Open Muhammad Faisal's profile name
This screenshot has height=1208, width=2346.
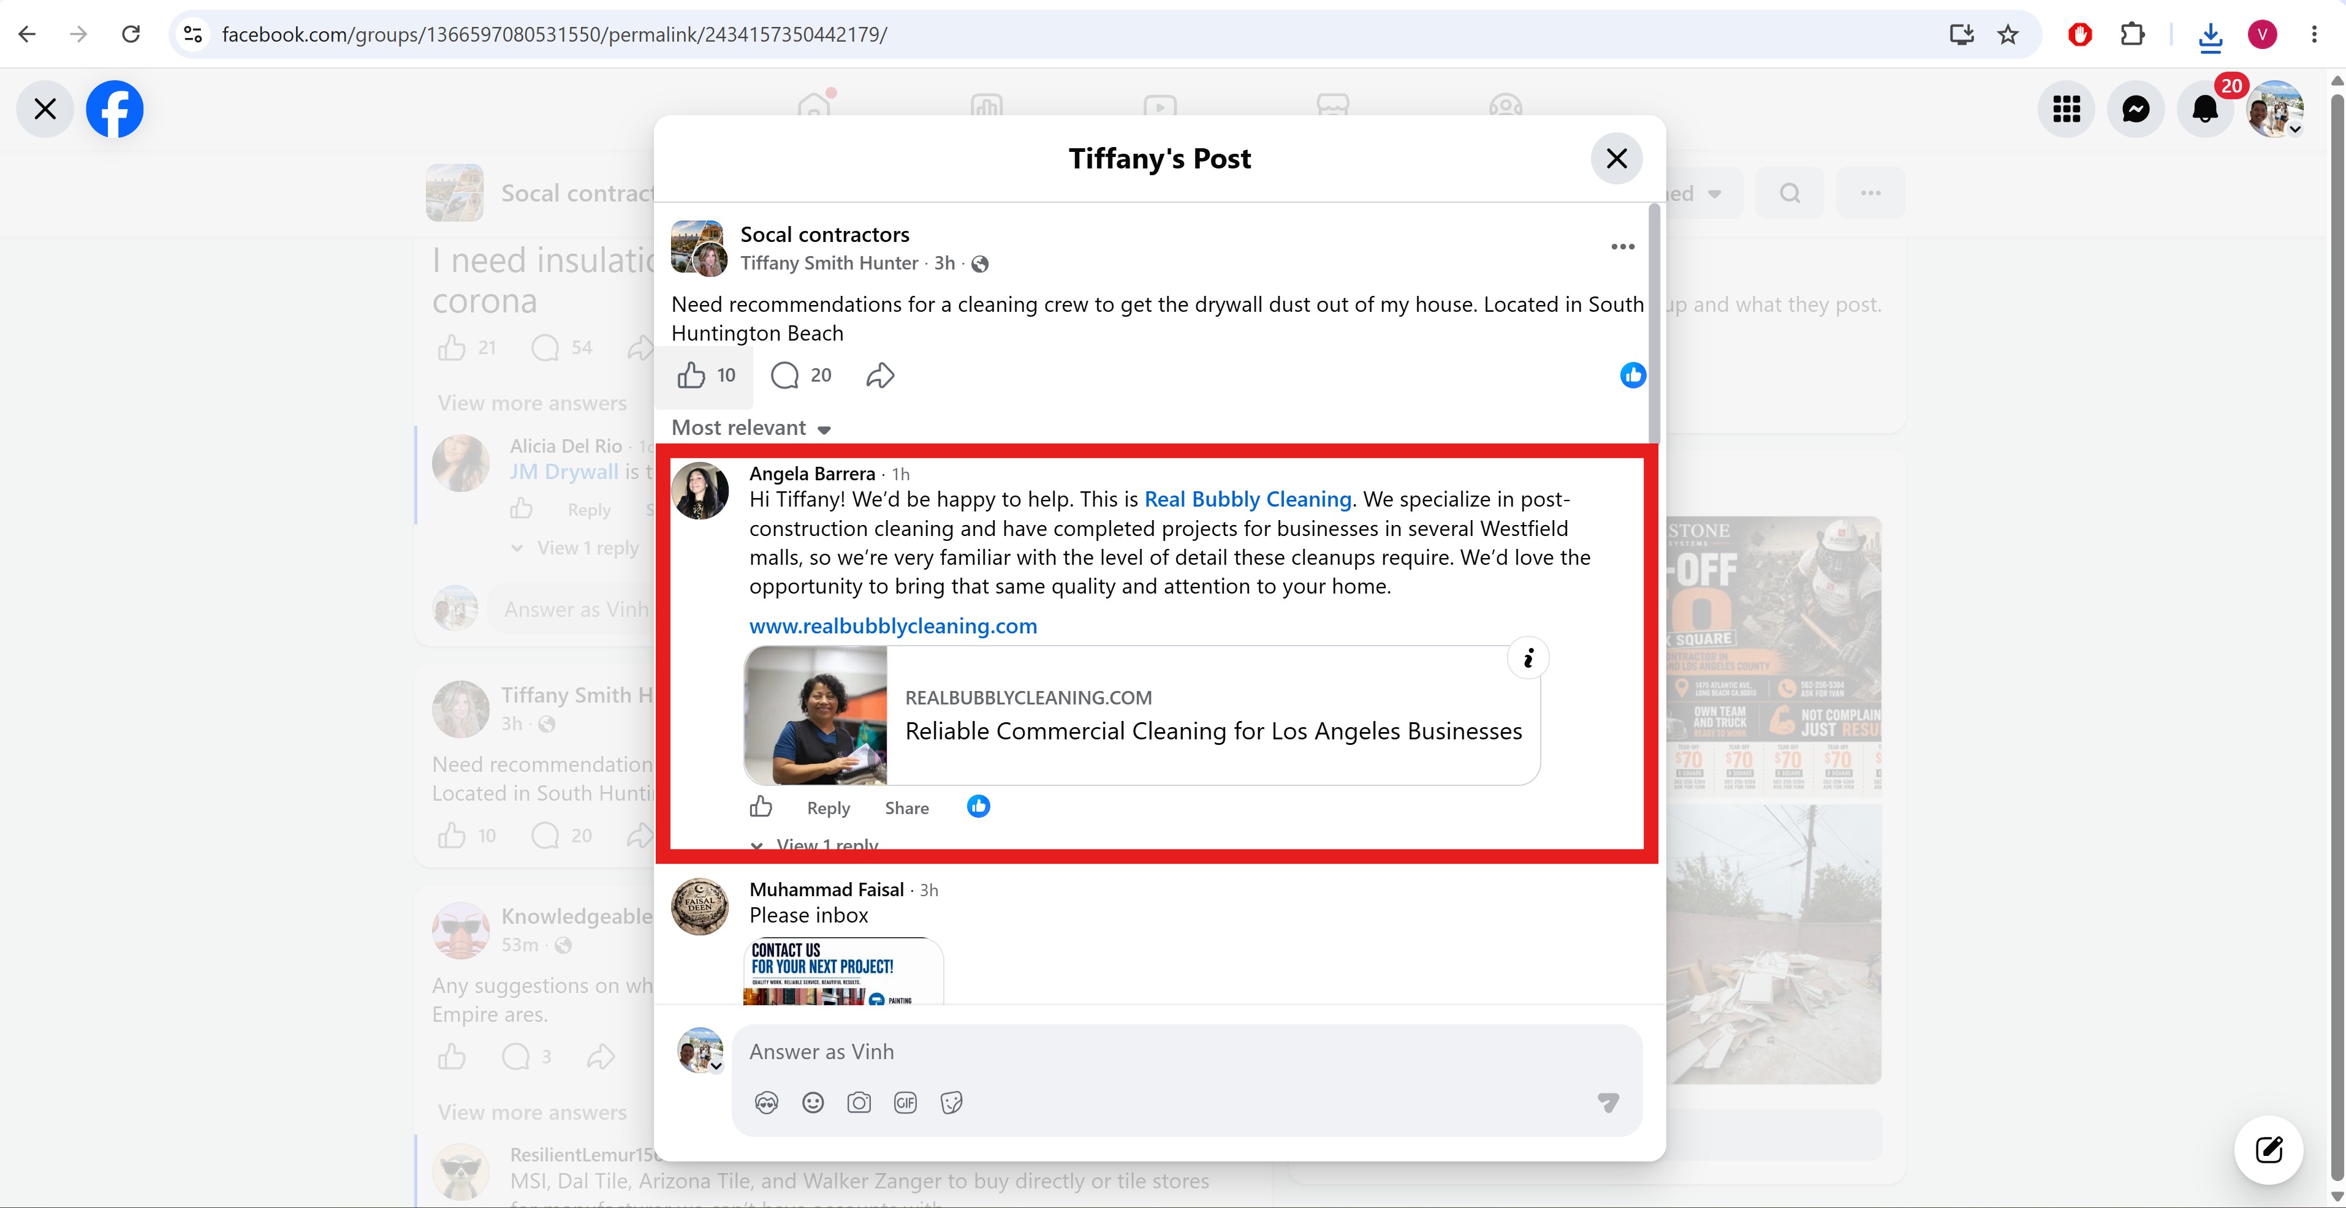pyautogui.click(x=826, y=889)
